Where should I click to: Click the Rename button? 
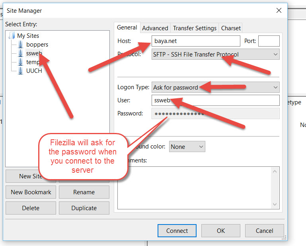(x=84, y=192)
